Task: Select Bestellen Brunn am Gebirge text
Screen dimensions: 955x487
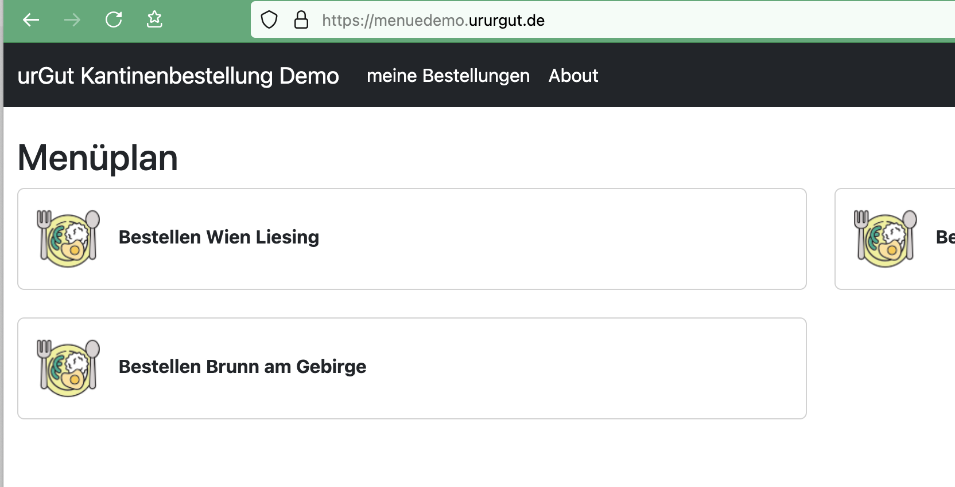Action: pyautogui.click(x=242, y=367)
